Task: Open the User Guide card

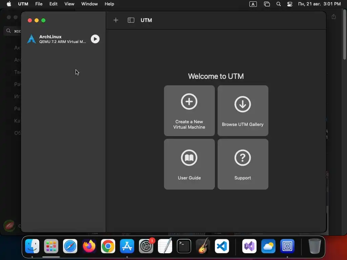Action: click(x=189, y=164)
